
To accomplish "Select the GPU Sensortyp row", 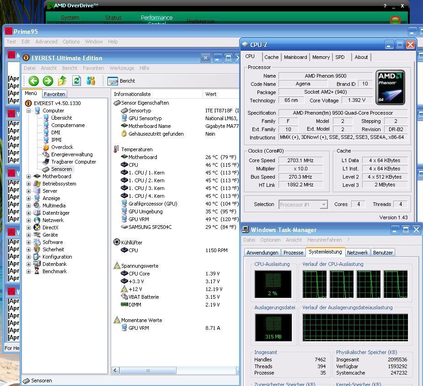I will 179,118.
